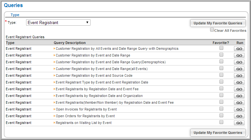Click GO for Customer Registration Date Range Query(Demographics)
Image resolution: width=251 pixels, height=140 pixels.
pyautogui.click(x=239, y=62)
